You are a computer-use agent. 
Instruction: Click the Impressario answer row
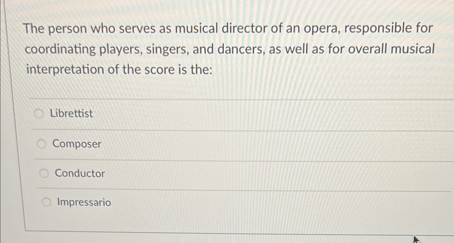click(189, 203)
